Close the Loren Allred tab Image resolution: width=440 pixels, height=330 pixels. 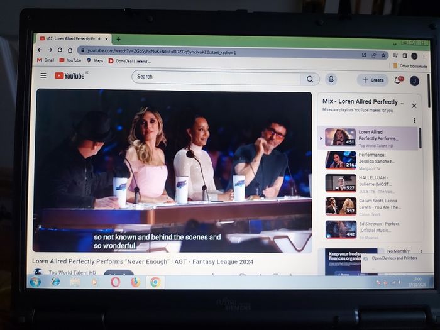click(x=107, y=39)
